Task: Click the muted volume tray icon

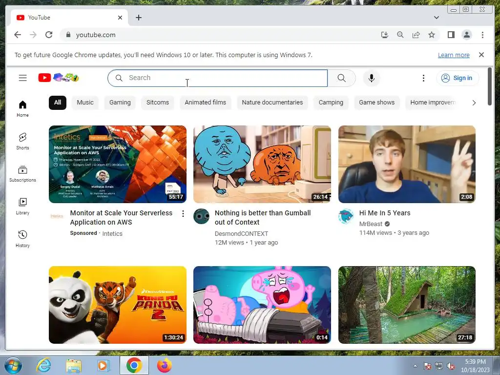Action: [x=451, y=366]
